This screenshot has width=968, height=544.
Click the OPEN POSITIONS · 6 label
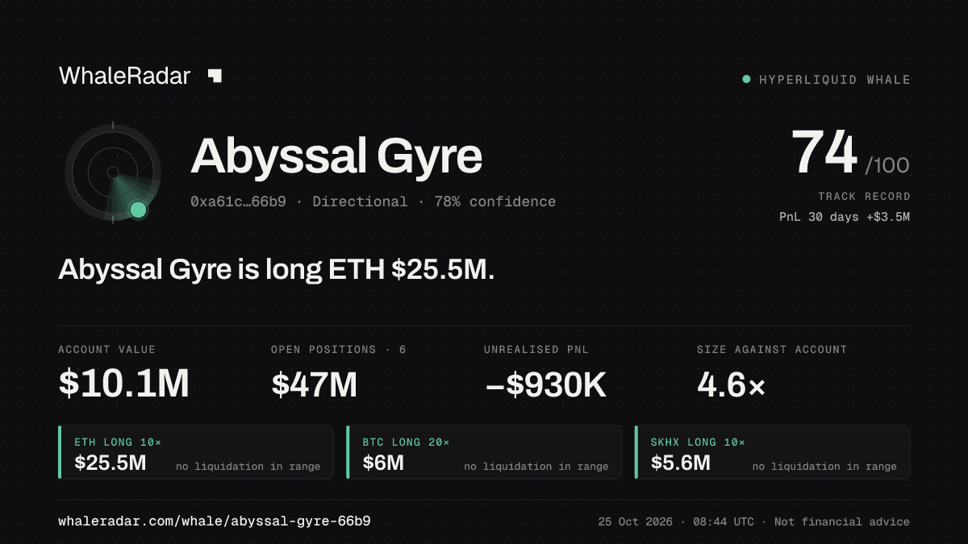(339, 350)
